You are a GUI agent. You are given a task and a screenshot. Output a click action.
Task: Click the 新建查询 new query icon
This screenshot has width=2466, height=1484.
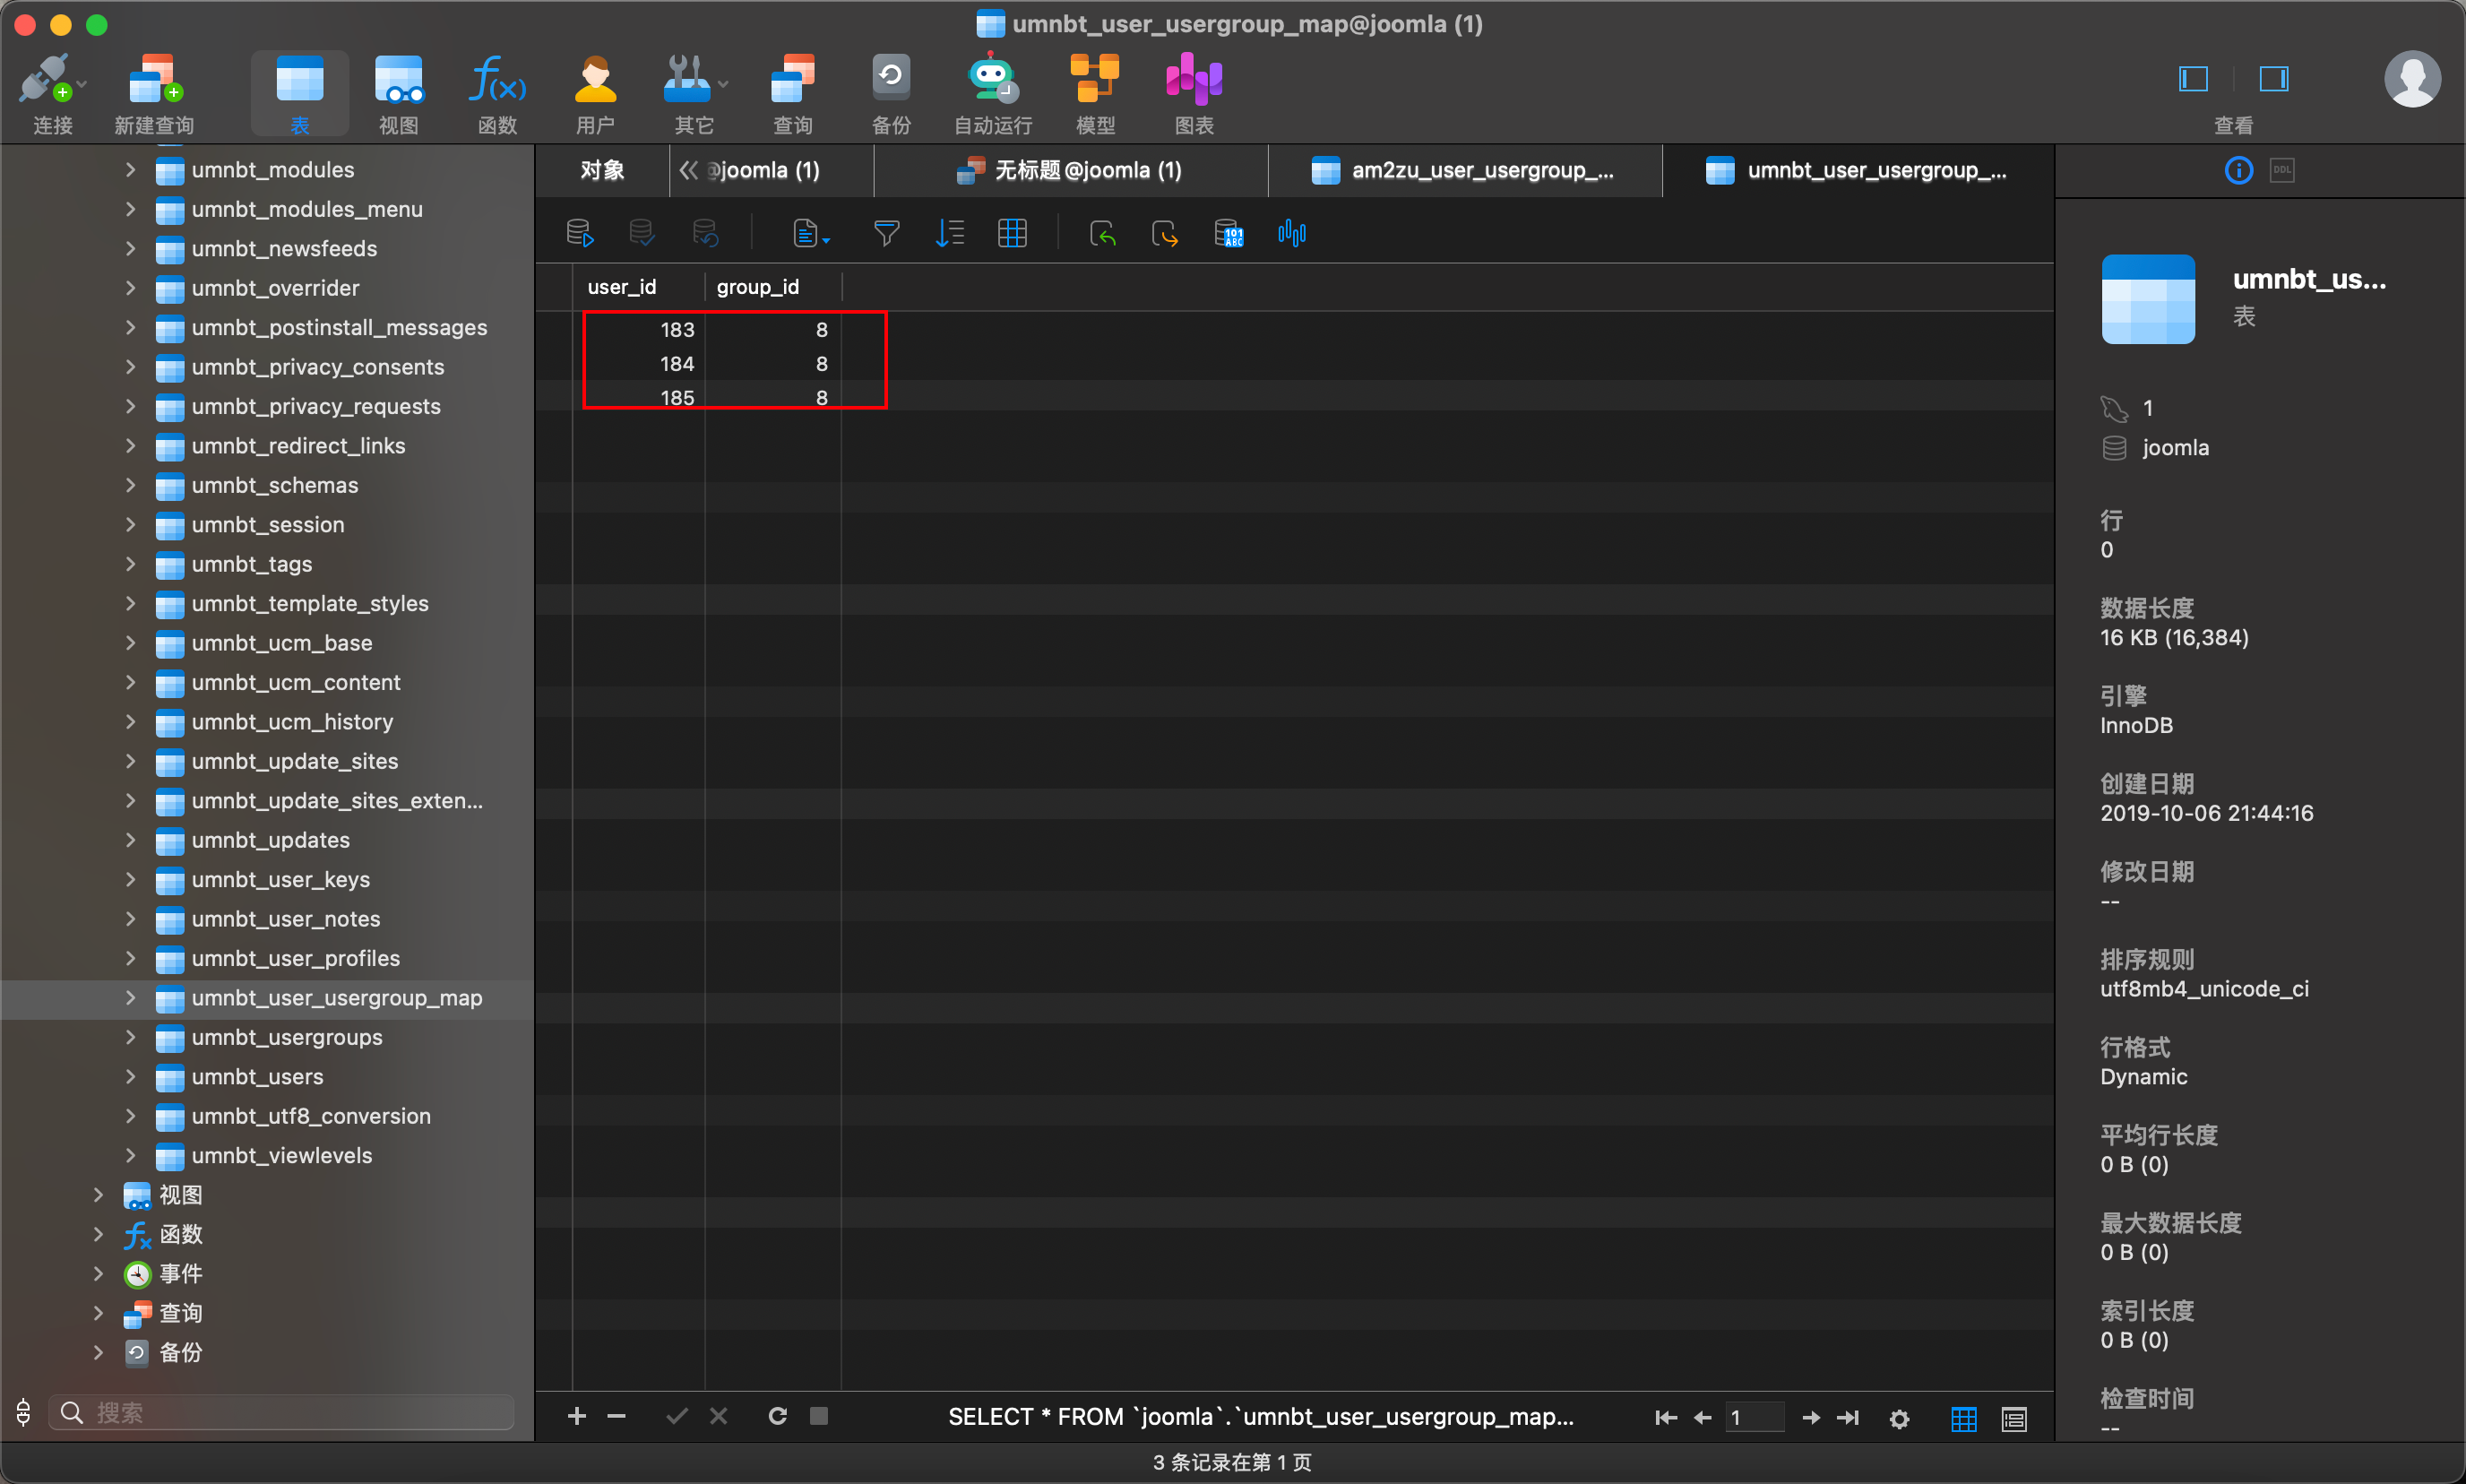pyautogui.click(x=154, y=93)
